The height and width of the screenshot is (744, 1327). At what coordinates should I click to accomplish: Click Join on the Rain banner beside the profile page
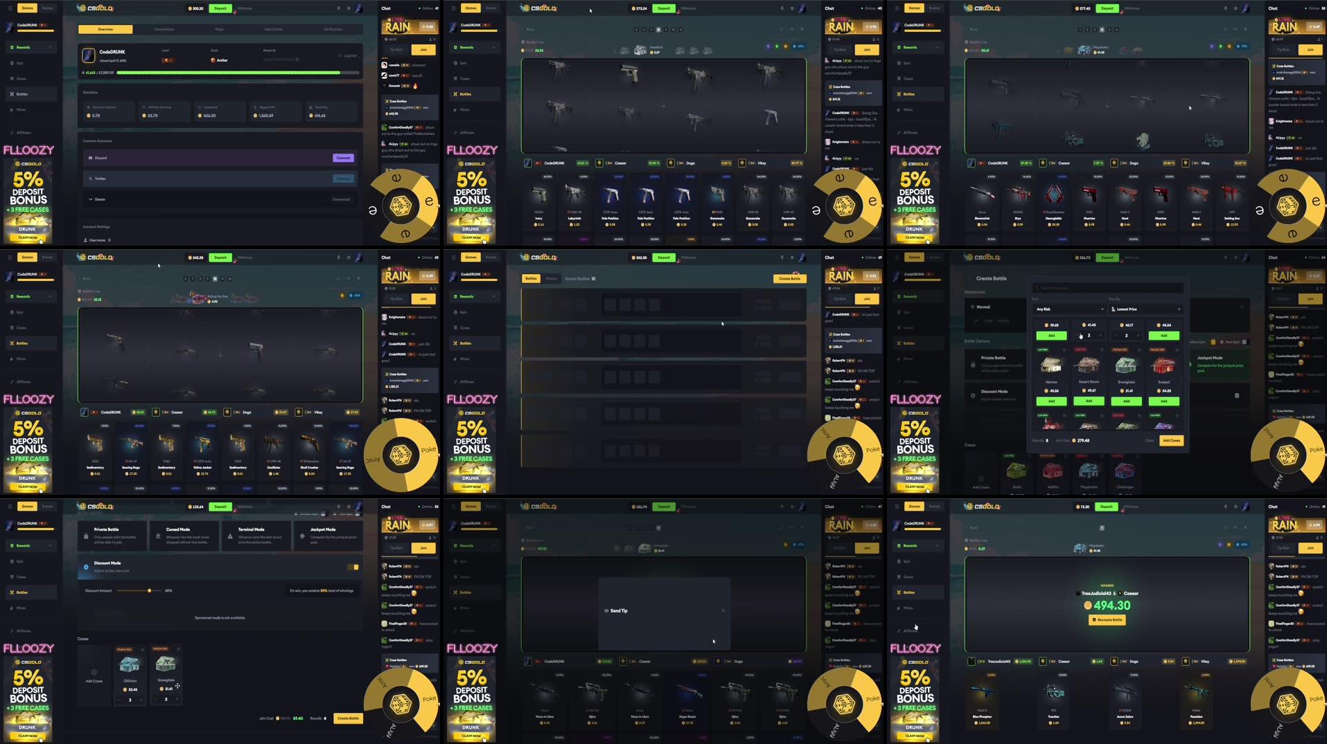(423, 50)
